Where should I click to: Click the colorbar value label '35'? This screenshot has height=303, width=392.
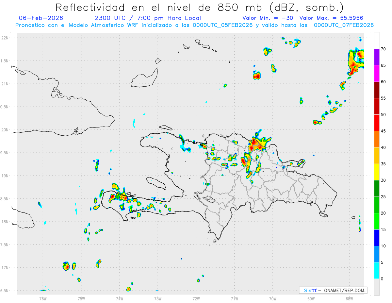tap(383, 164)
